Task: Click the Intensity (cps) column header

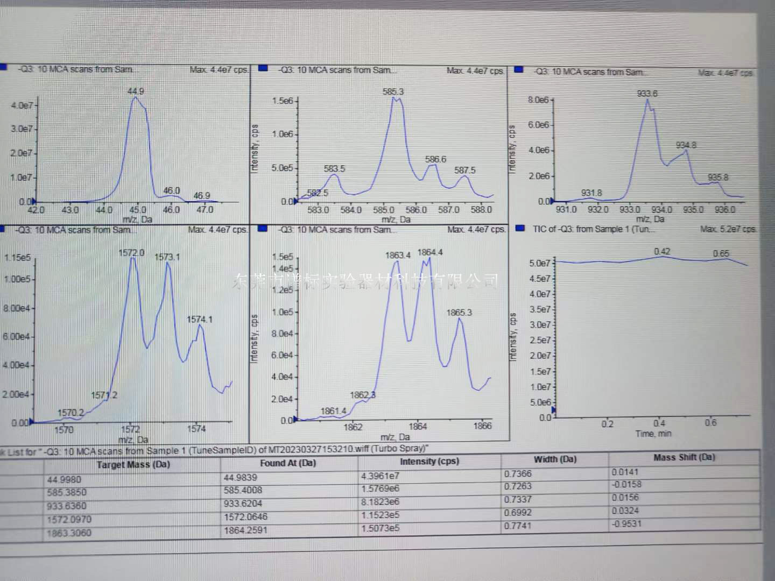Action: click(x=429, y=462)
